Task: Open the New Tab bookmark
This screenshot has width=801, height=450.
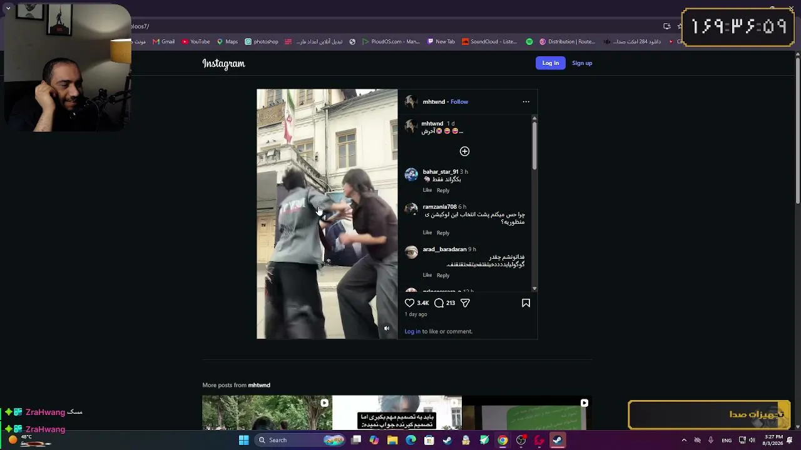Action: [441, 42]
